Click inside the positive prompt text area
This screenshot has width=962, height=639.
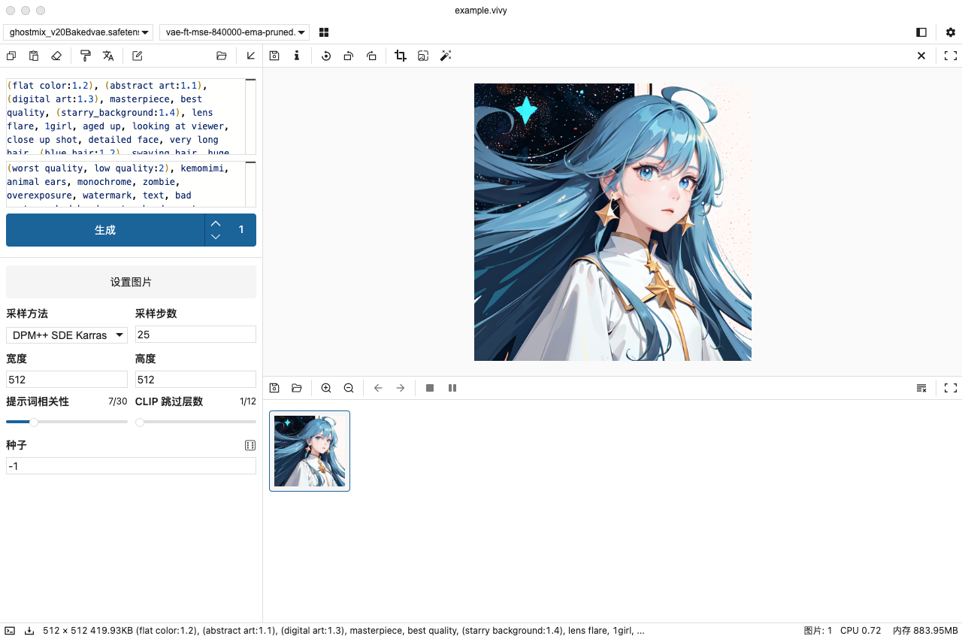126,117
